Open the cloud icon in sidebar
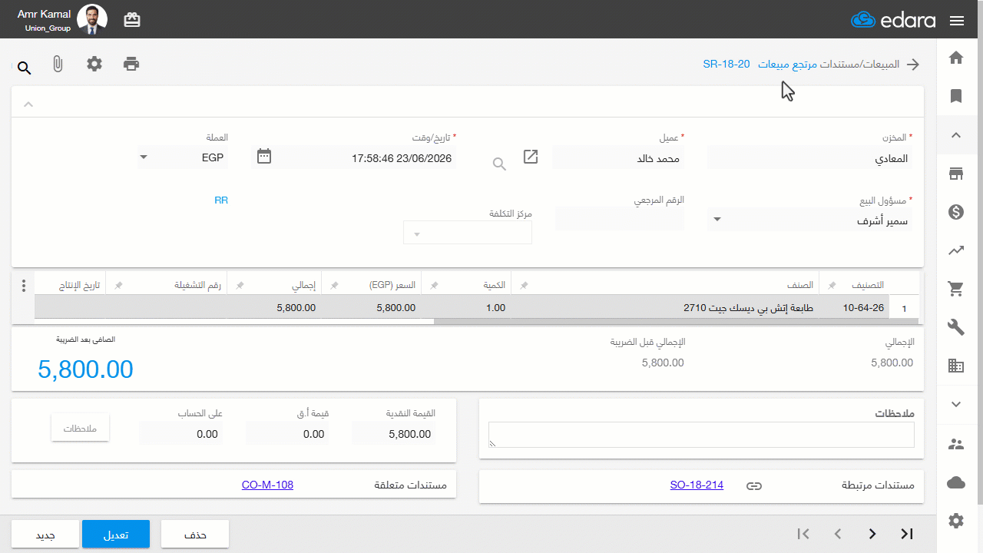This screenshot has height=553, width=983. coord(956,482)
